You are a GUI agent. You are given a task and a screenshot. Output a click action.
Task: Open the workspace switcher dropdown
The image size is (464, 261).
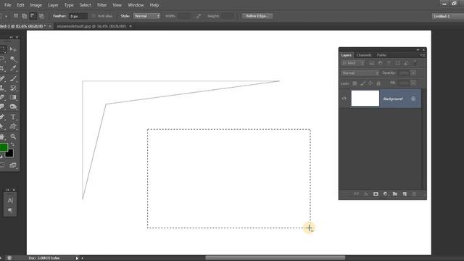click(x=447, y=16)
